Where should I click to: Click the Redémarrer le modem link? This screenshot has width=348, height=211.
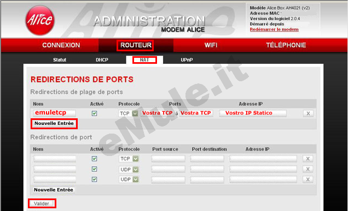click(x=274, y=29)
